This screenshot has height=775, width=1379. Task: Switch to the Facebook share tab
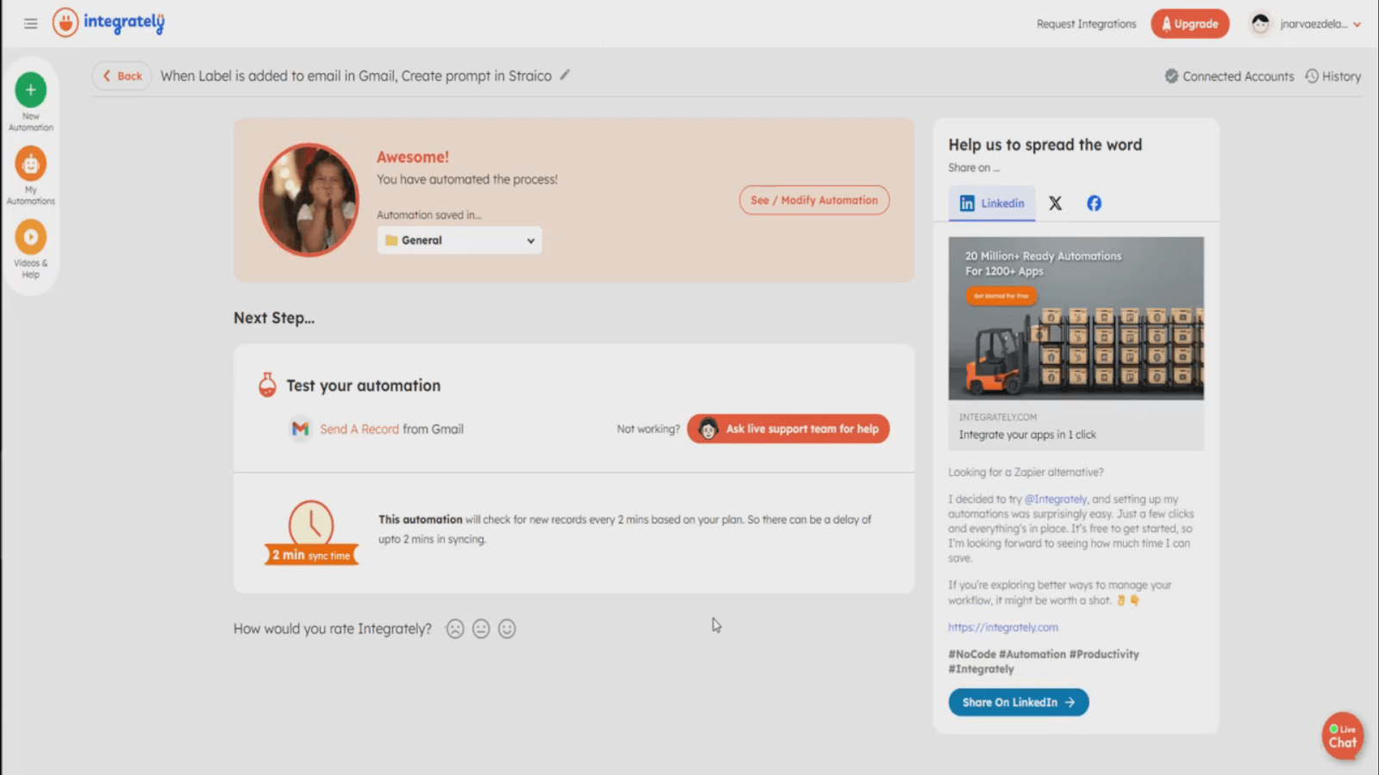tap(1094, 203)
